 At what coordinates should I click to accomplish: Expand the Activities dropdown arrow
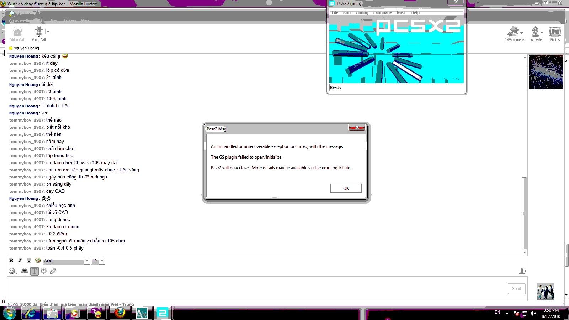click(x=542, y=33)
